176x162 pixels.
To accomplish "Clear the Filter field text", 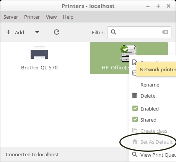I will 165,32.
